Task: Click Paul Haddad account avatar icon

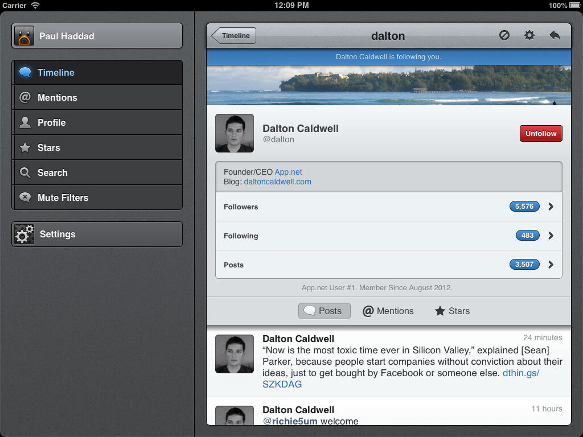Action: tap(24, 36)
